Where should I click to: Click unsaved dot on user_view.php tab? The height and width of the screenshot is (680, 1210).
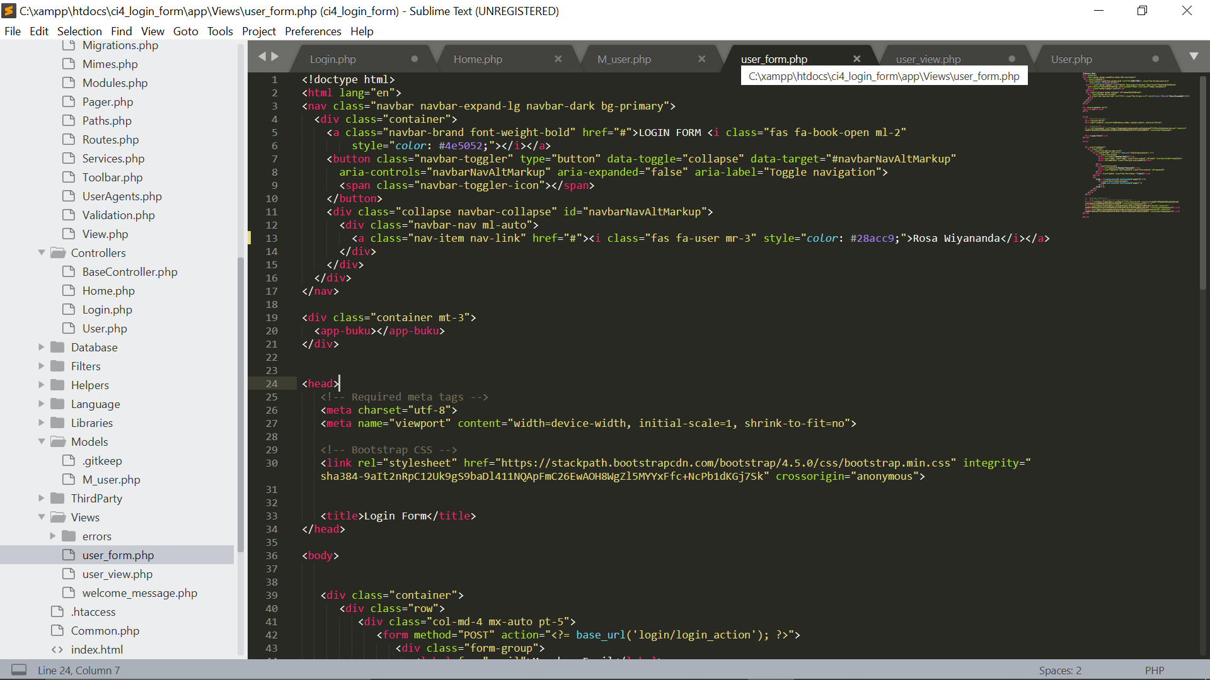[x=1011, y=59]
